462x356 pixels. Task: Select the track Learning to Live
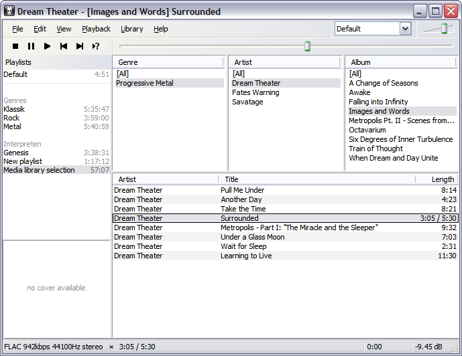tap(285, 256)
